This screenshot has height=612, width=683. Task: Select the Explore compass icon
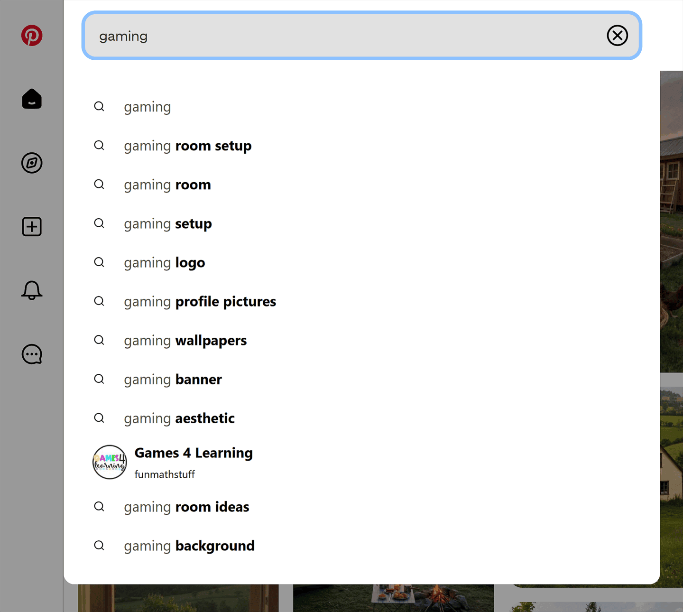click(31, 163)
